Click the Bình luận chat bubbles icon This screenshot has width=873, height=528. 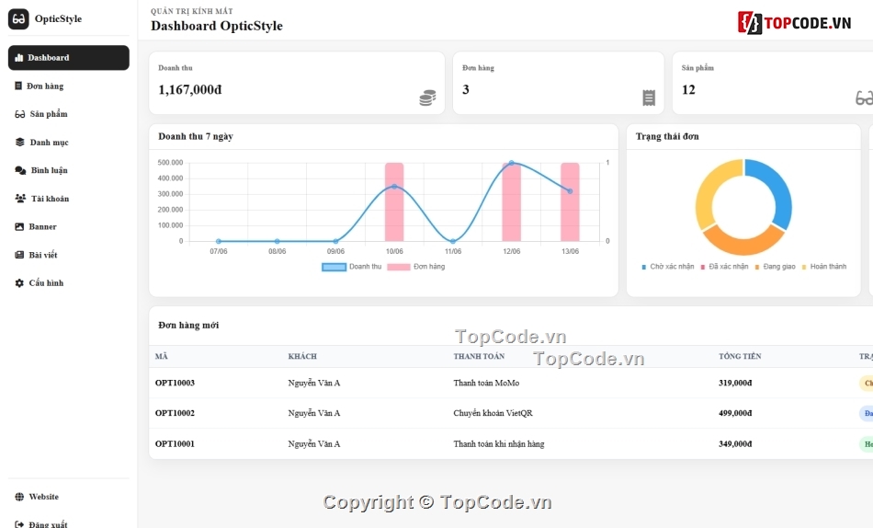tap(20, 170)
